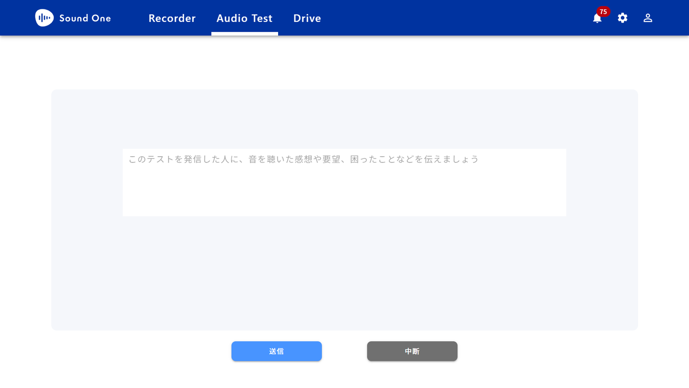Open the user account profile icon
689x388 pixels.
pos(648,18)
